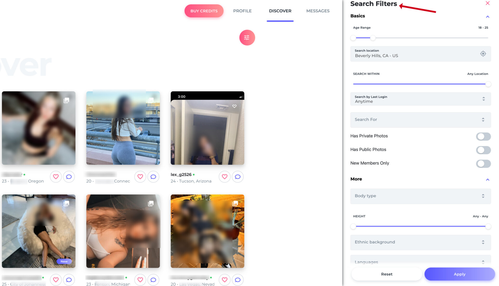Screen dimensions: 499x286
Task: Like the 23-year-old Michigan profile
Action: point(140,280)
